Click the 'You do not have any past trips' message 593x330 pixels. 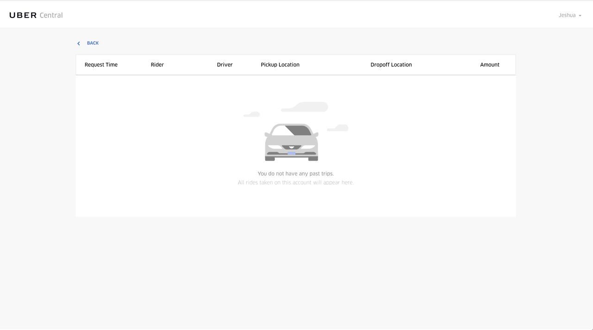tap(296, 174)
